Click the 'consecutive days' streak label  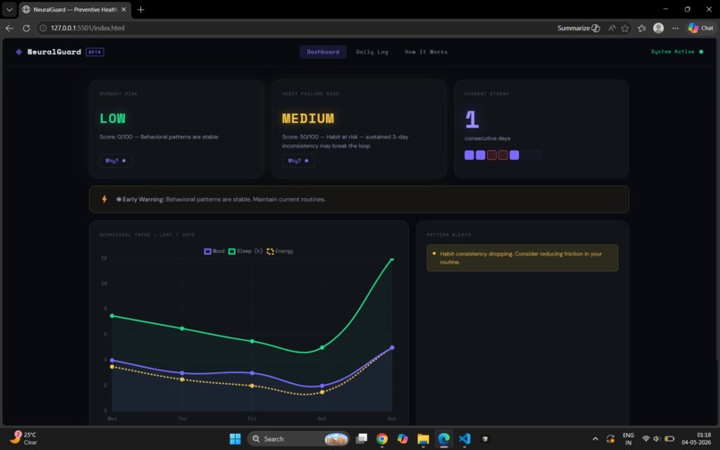tap(487, 138)
